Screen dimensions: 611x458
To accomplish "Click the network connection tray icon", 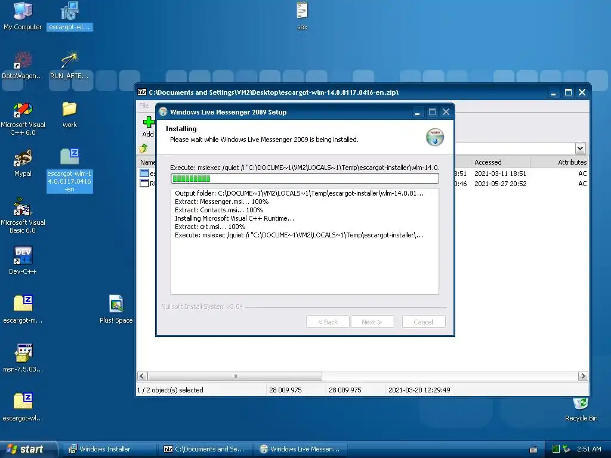I will (567, 449).
